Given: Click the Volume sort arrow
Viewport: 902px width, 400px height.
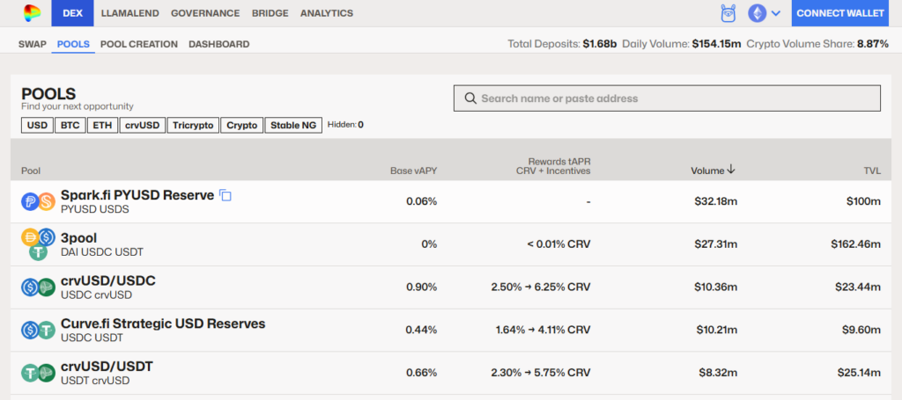Looking at the screenshot, I should (731, 170).
